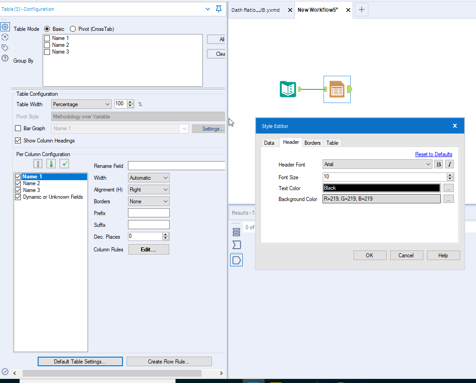Screen dimensions: 476x383
Task: Click the annotation tag icon in sidebar
Action: (5, 48)
